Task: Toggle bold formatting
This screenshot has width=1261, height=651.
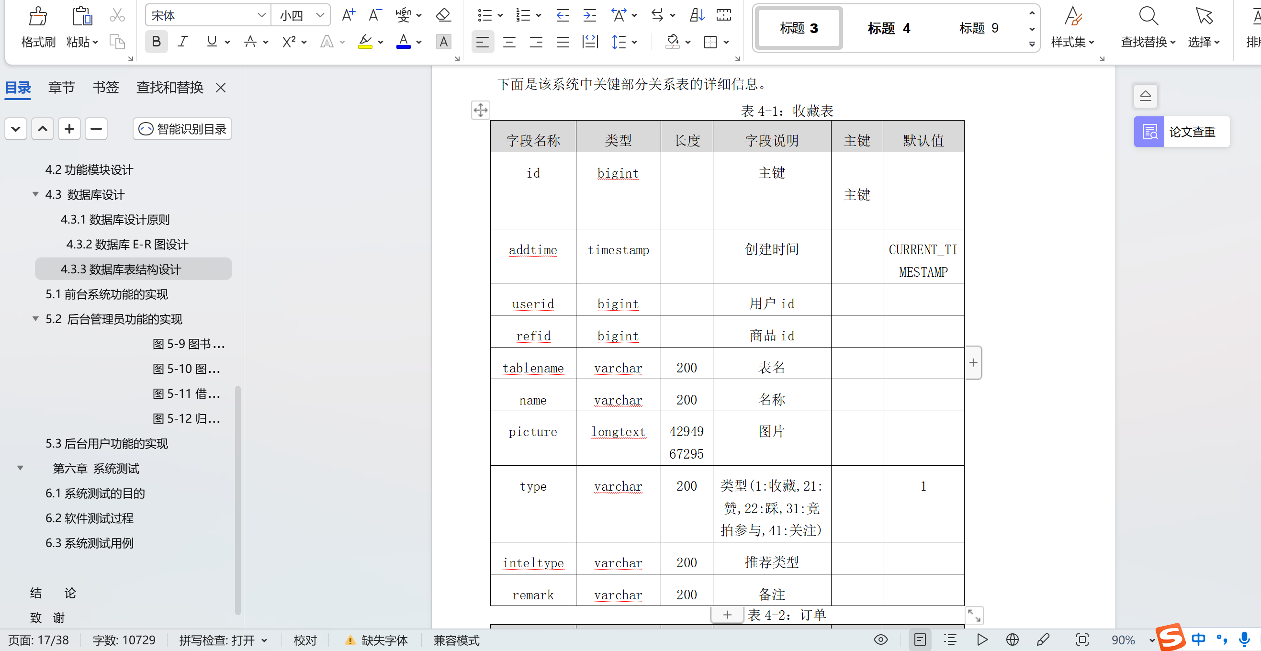Action: (x=156, y=42)
